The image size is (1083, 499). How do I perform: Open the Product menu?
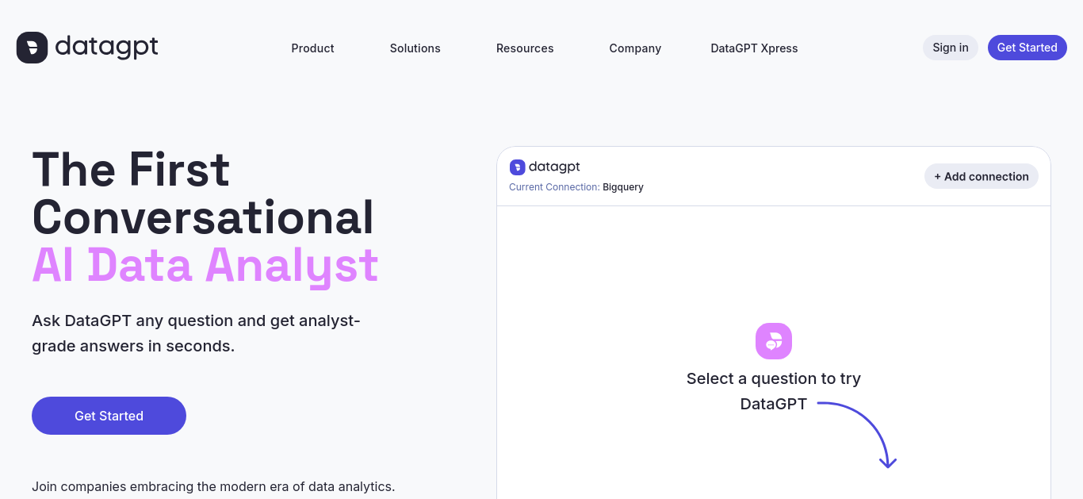(x=312, y=48)
